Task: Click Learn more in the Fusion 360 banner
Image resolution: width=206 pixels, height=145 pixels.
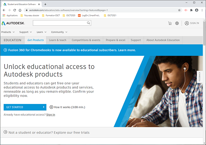Action: point(127,50)
